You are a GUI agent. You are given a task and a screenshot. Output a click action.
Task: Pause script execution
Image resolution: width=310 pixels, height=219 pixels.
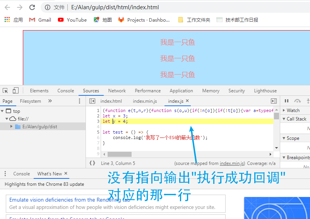286,101
